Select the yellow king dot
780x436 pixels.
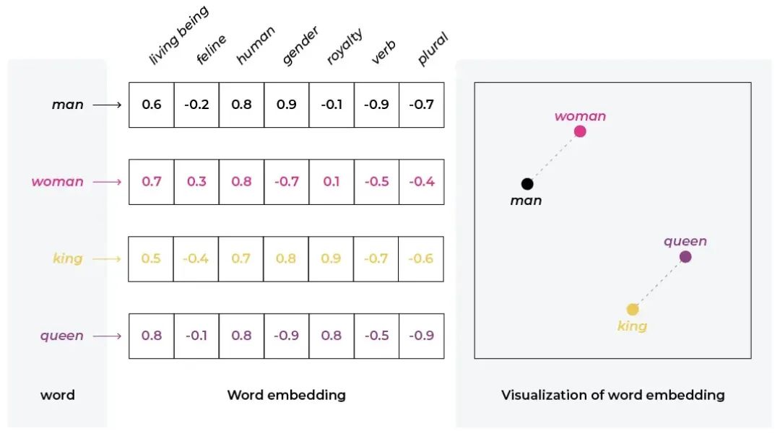tap(633, 310)
